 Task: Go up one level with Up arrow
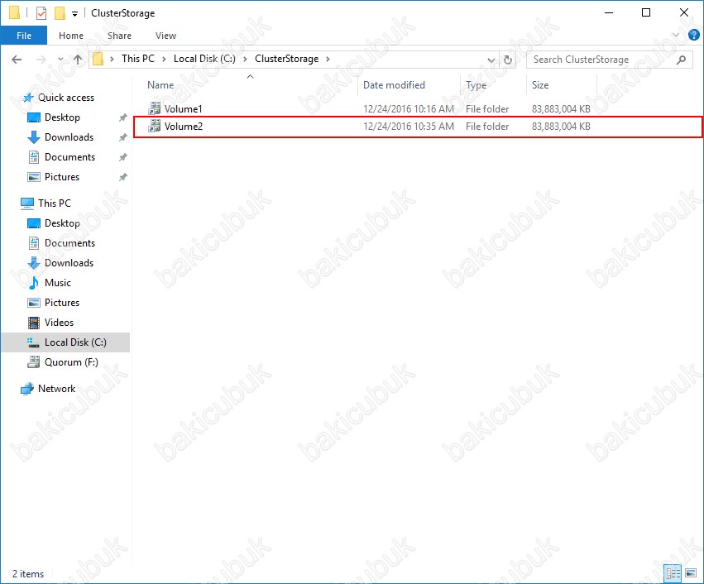click(78, 60)
